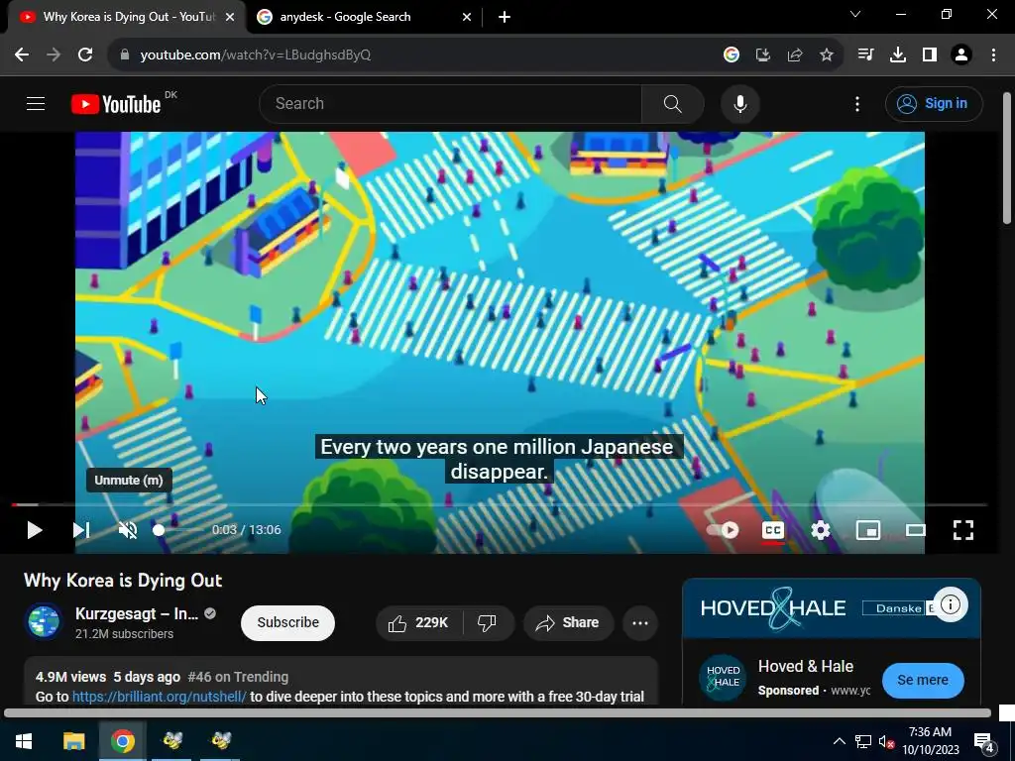Click Se mere on Hoved & Hale ad

point(923,680)
